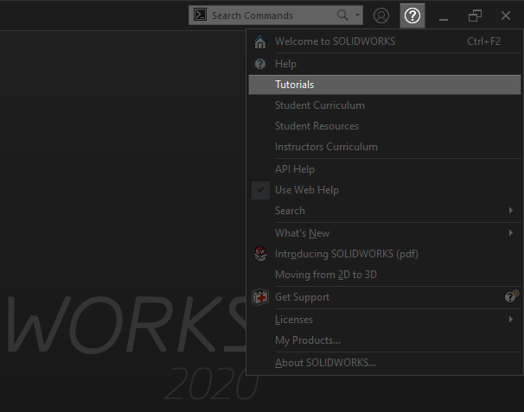The width and height of the screenshot is (524, 412).
Task: Choose Student Resources
Action: coord(316,126)
